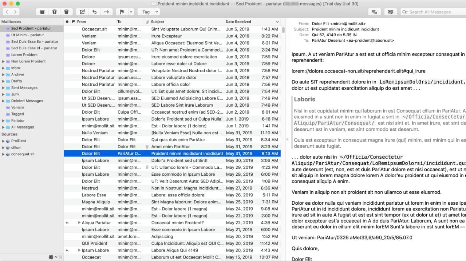The width and height of the screenshot is (466, 261).
Task: Click paperclip on UT: Ullamco lorem row
Action: coord(147,167)
